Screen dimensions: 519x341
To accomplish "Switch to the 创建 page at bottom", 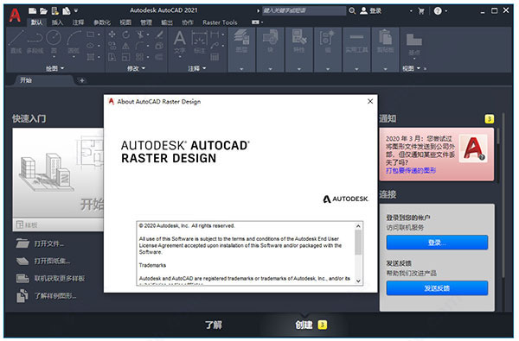I will tap(304, 325).
